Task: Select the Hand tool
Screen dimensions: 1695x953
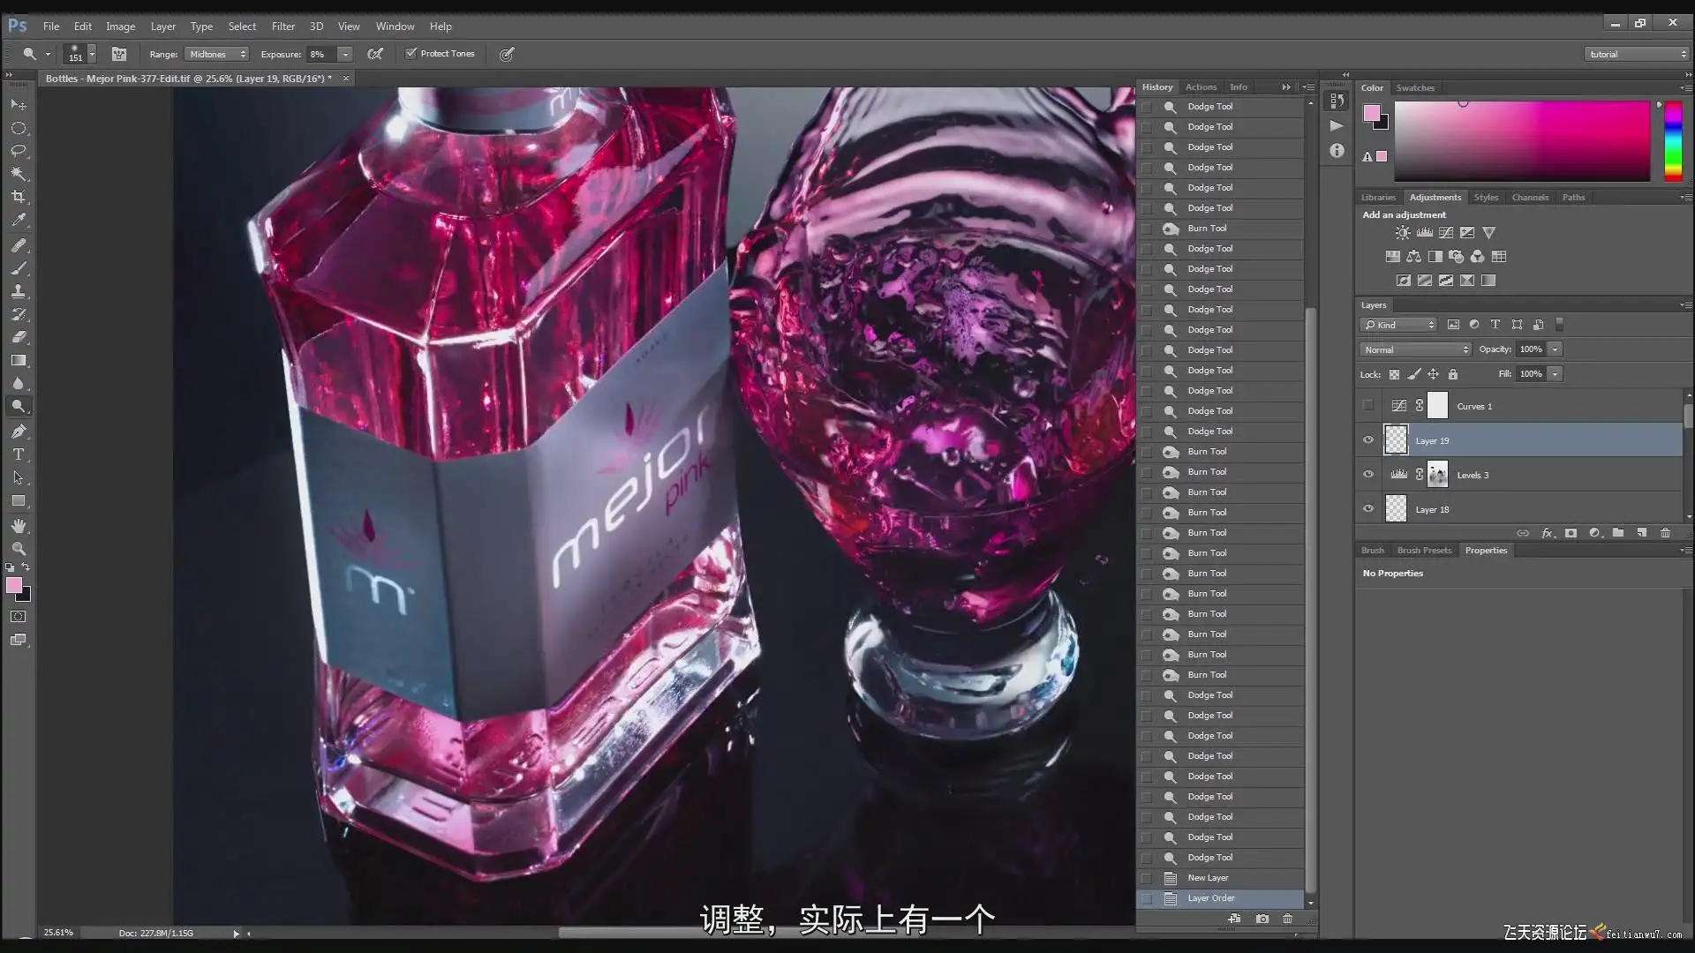Action: tap(19, 526)
